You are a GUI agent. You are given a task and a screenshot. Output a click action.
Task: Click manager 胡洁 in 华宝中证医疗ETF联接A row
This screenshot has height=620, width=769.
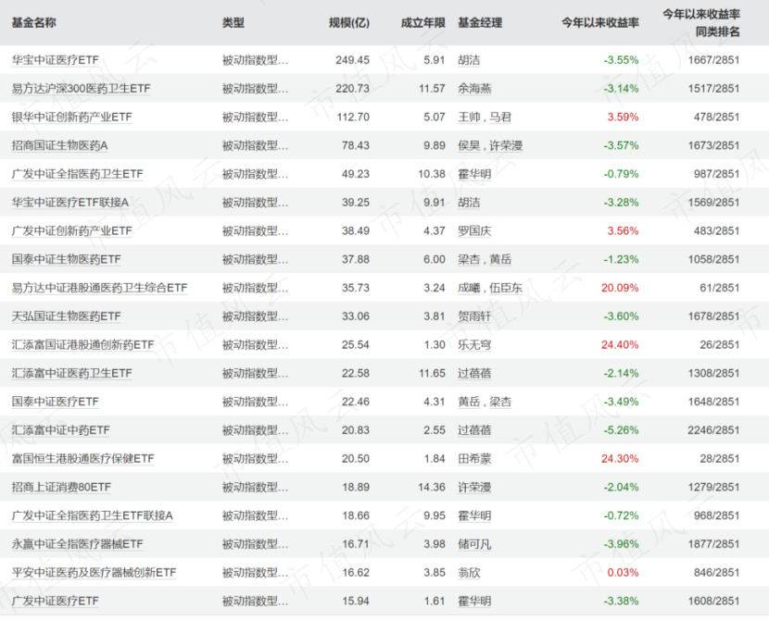469,203
